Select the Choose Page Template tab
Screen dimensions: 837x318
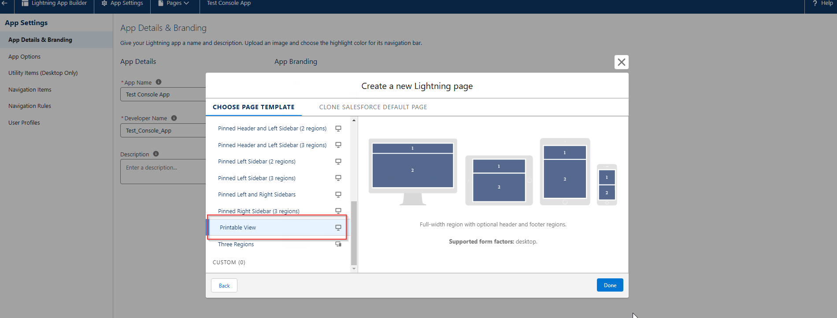click(253, 107)
